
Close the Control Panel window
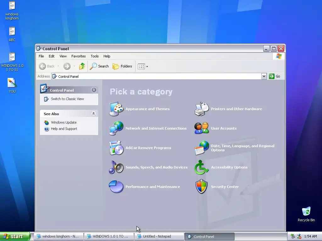click(x=281, y=49)
